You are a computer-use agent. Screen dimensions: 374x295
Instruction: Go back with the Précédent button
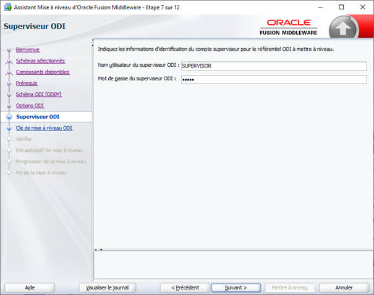pos(185,288)
